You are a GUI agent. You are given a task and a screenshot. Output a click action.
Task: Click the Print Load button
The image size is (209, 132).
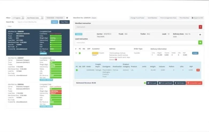pyautogui.click(x=152, y=83)
